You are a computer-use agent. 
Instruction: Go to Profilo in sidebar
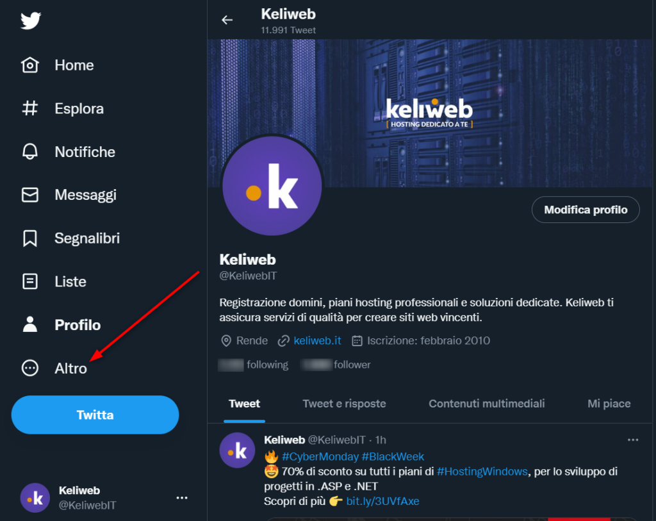pos(77,325)
